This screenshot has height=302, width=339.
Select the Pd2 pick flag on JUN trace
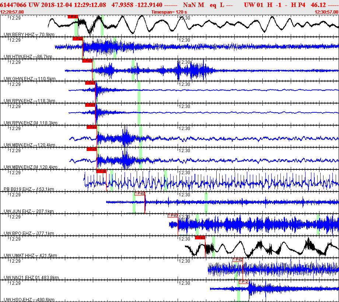tap(140, 193)
